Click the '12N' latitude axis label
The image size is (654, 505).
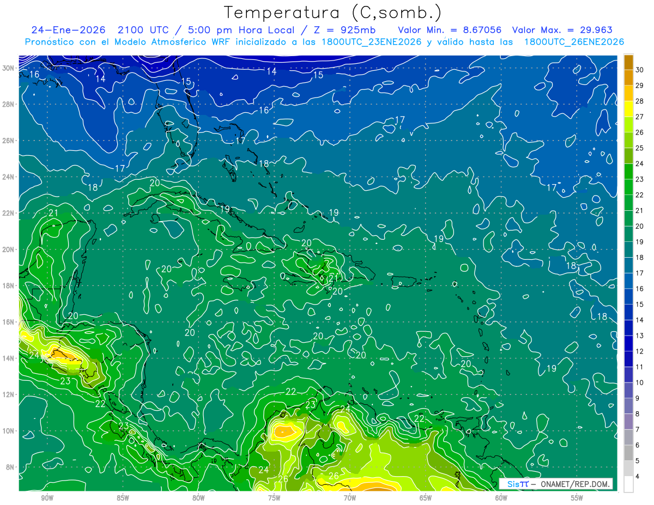9,394
